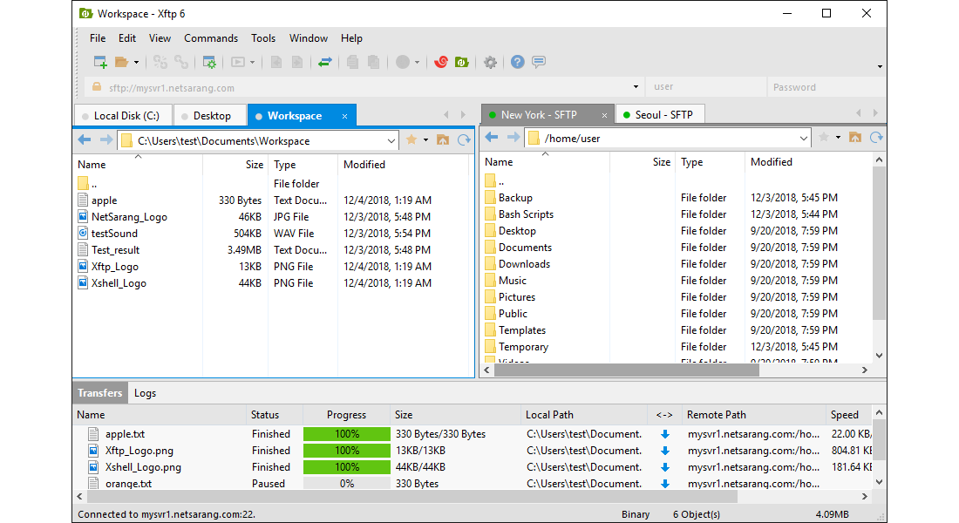Click the remote pane home folder icon
The image size is (959, 523).
tap(855, 138)
